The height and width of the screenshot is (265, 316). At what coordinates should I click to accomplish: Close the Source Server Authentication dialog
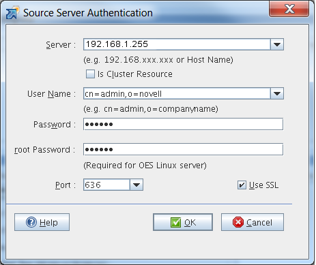coord(289,9)
